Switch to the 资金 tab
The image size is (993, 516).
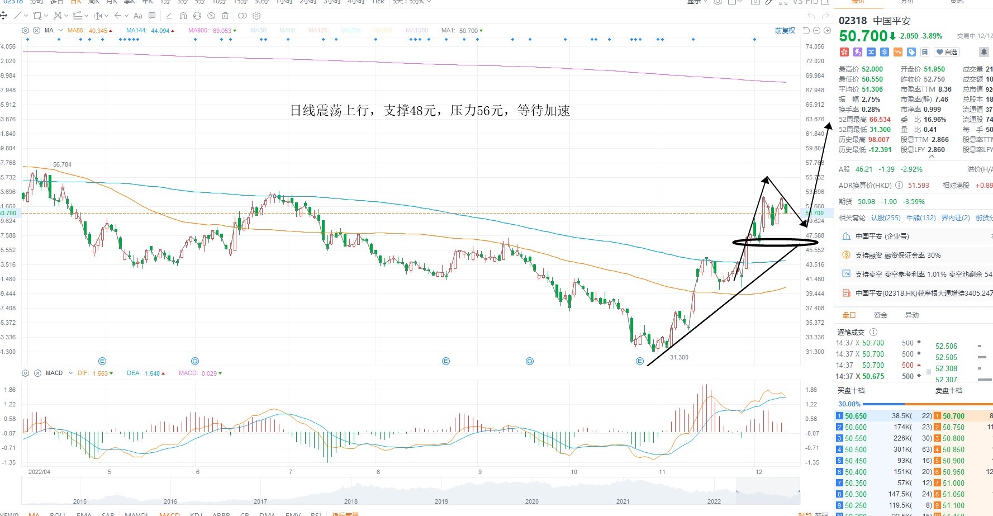[x=881, y=315]
